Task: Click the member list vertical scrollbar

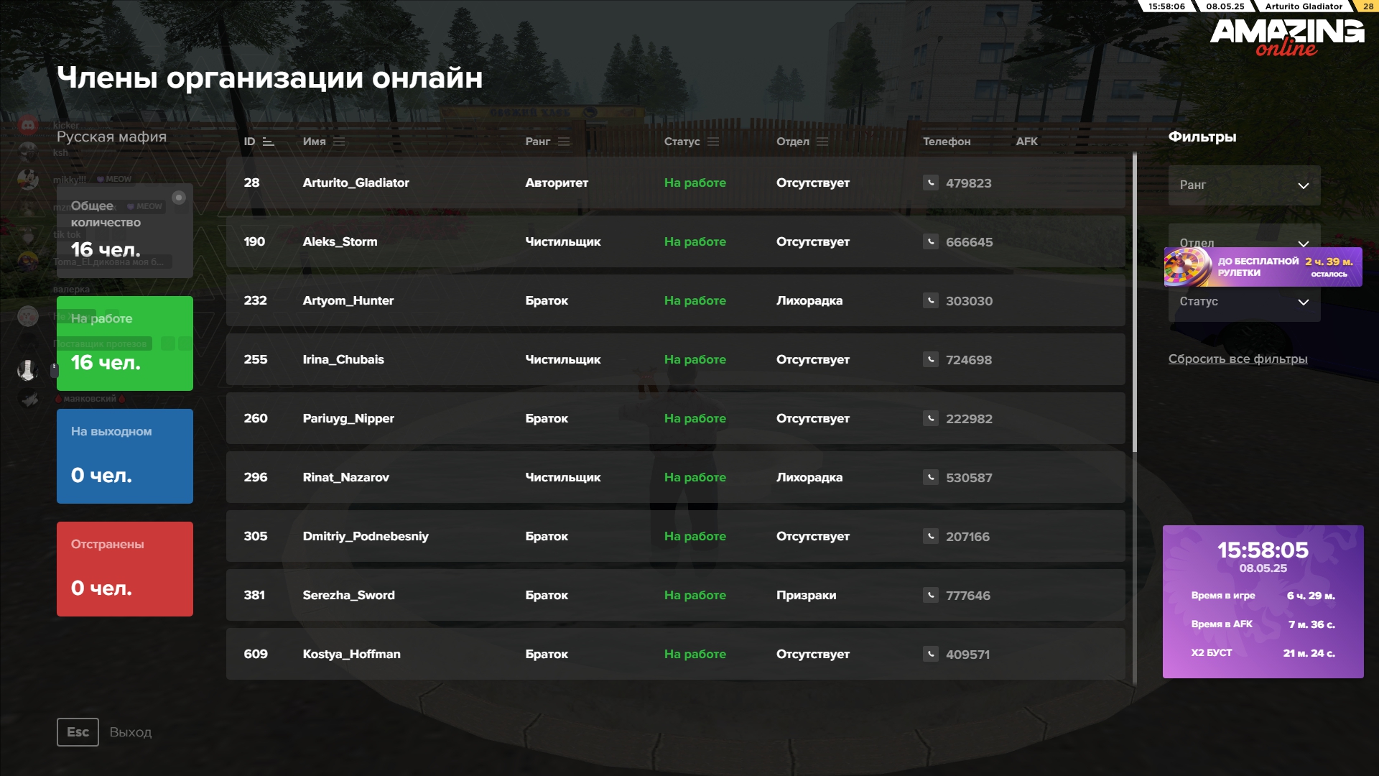Action: tap(1135, 302)
